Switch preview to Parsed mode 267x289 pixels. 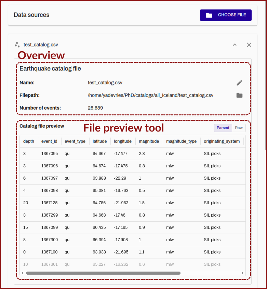223,128
